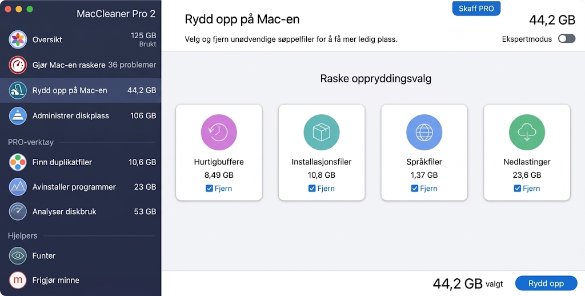585x296 pixels.
Task: Click the 125 GB Brukt value
Action: tap(143, 39)
